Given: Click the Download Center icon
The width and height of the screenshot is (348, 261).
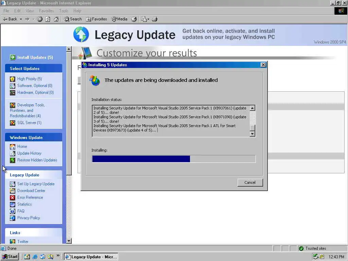Looking at the screenshot, I should (13, 191).
